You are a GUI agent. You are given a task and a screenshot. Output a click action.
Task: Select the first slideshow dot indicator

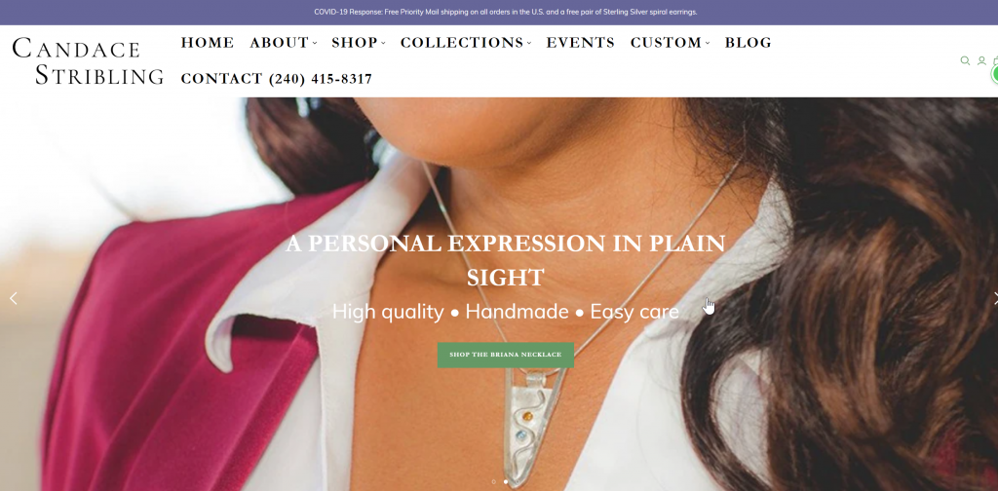coord(494,481)
